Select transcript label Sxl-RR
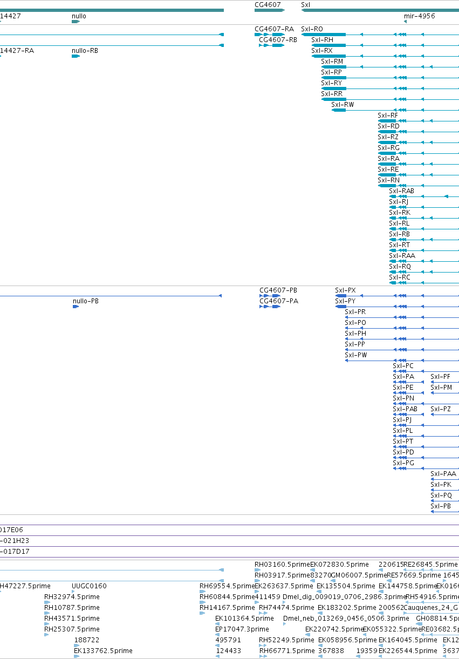This screenshot has height=659, width=459. (332, 94)
